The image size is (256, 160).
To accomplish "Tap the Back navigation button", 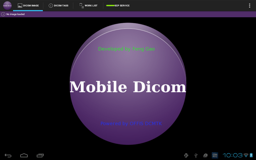I will [8, 155].
